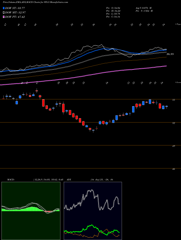The image size is (181, 240).
Task: Open the green MACD histogram chart
Action: pyautogui.click(x=31, y=211)
